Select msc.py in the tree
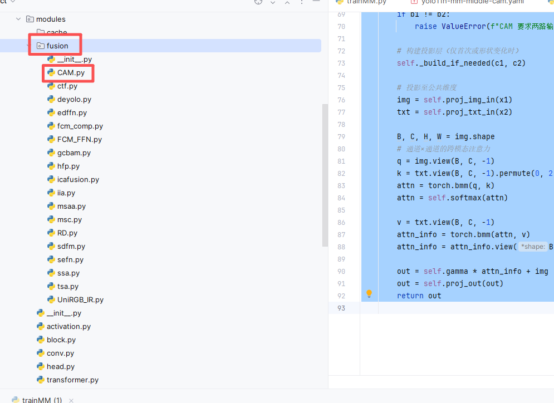Screen dimensions: 554x403 (x=70, y=220)
